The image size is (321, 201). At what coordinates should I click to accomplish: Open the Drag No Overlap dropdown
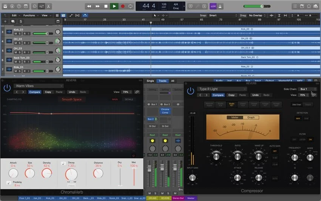(257, 16)
